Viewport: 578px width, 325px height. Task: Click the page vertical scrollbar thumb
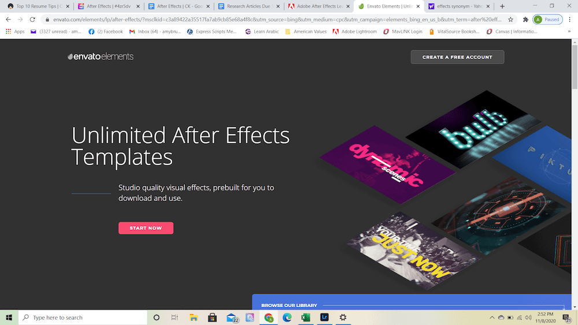point(575,67)
